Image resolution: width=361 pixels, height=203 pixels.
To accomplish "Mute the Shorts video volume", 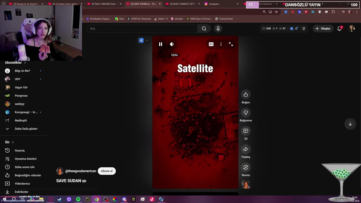I will click(x=172, y=44).
